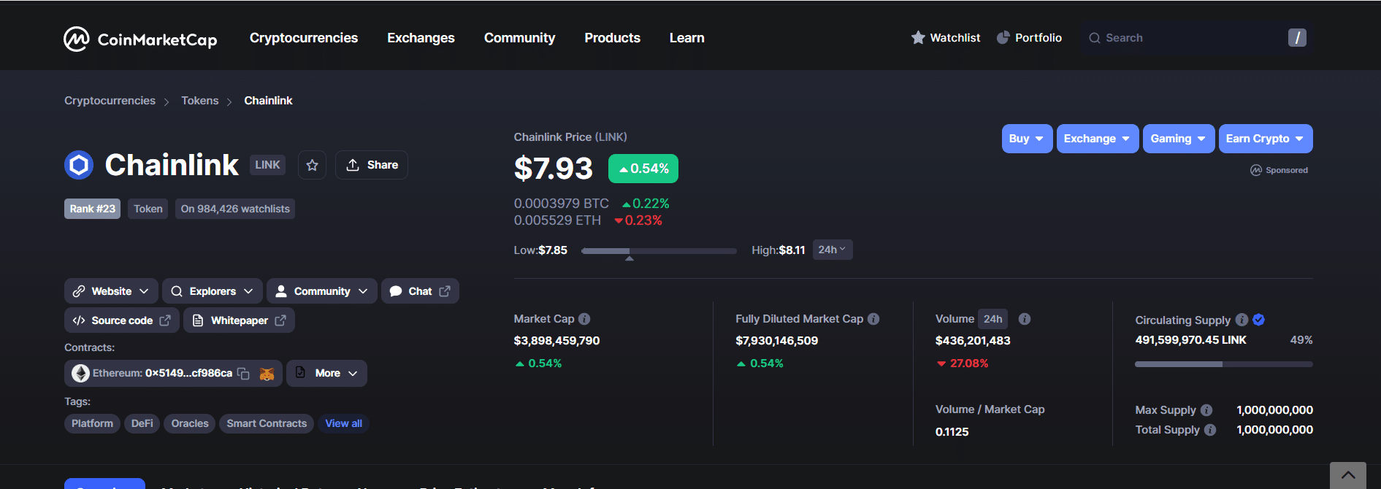Show Circulating Supply info icon
The width and height of the screenshot is (1381, 489).
[1242, 320]
